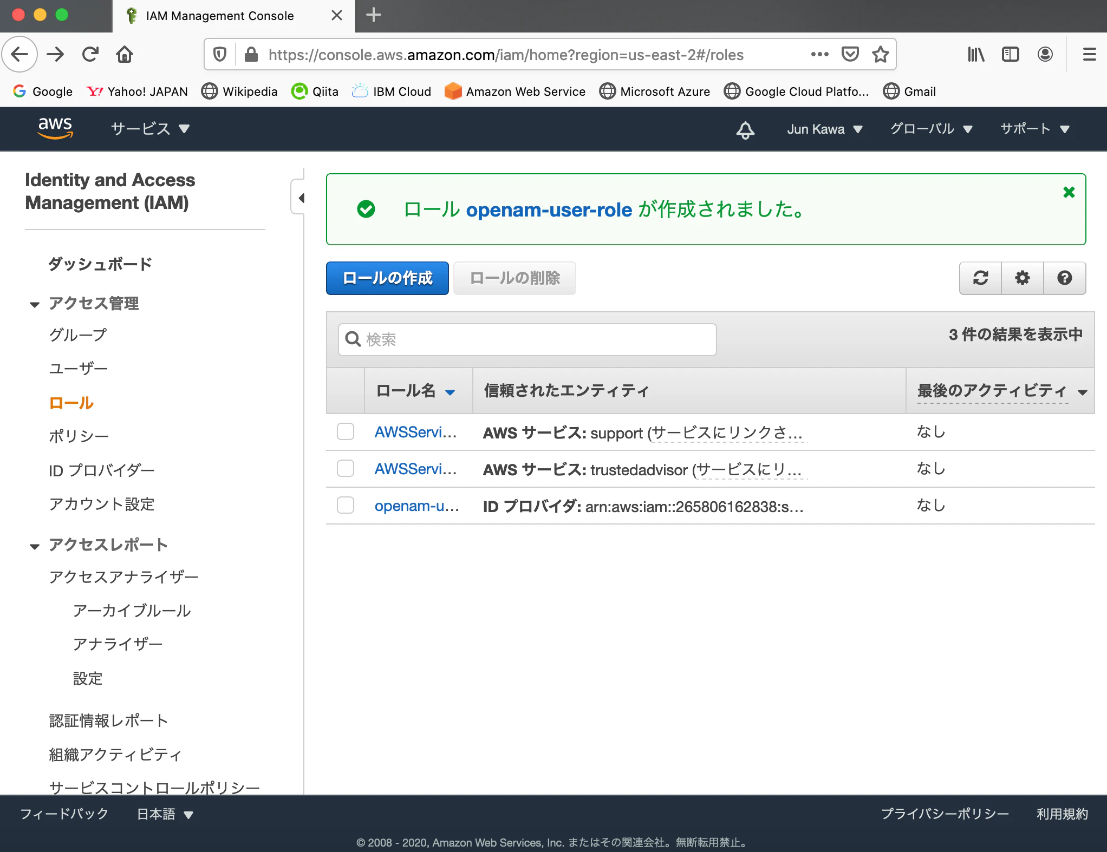1107x852 pixels.
Task: Sort by ロール名 column header
Action: [415, 391]
